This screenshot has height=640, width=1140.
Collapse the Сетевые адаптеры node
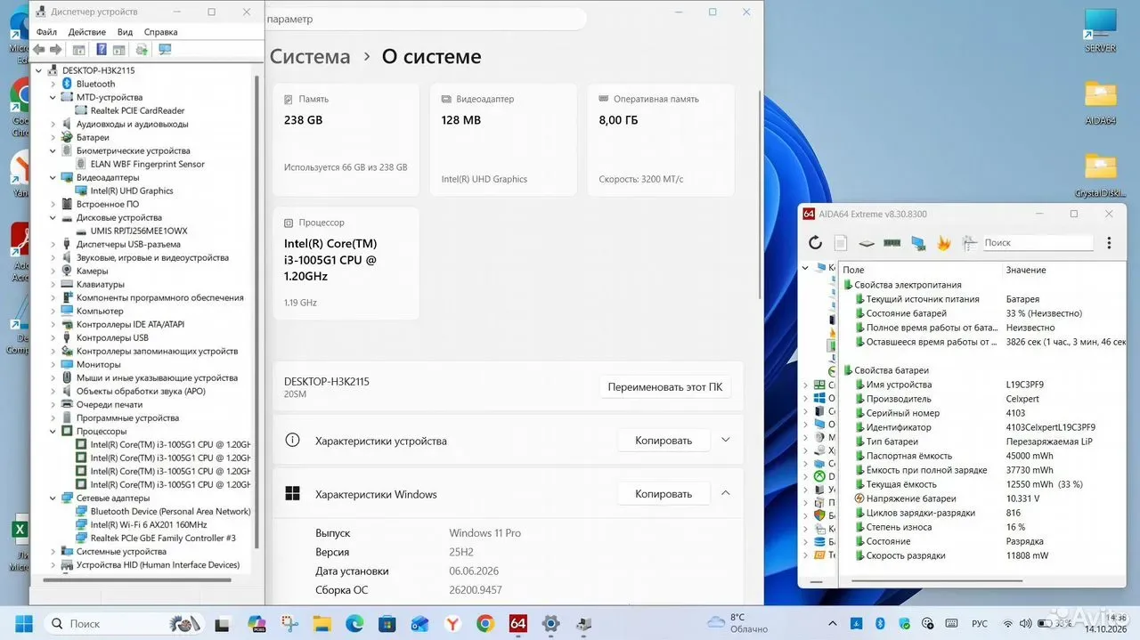(53, 498)
